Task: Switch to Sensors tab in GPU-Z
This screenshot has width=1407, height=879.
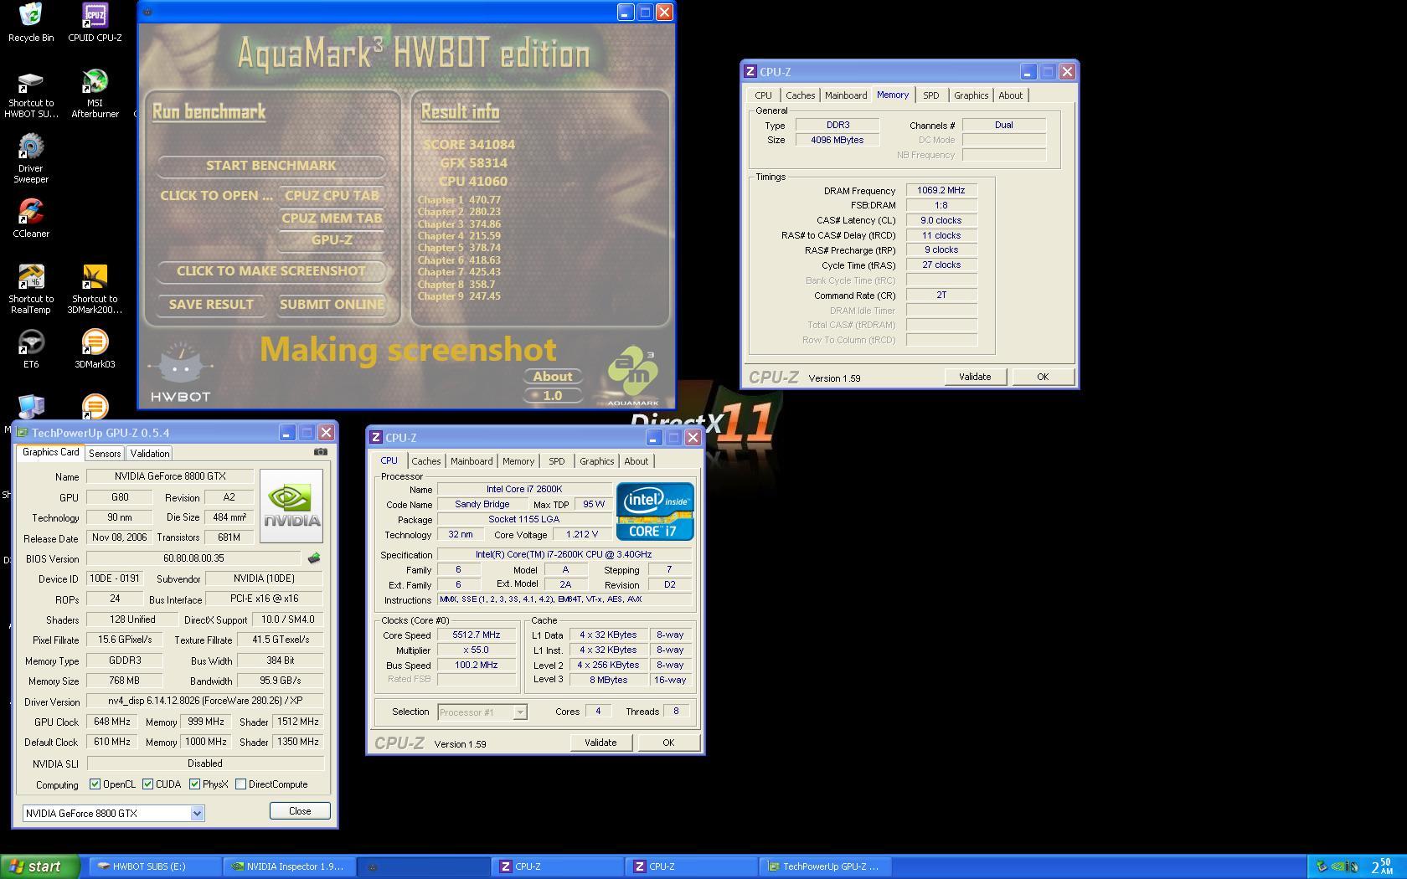Action: click(x=105, y=453)
